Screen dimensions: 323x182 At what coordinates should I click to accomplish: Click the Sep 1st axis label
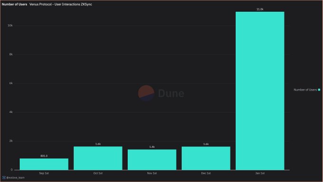point(44,173)
